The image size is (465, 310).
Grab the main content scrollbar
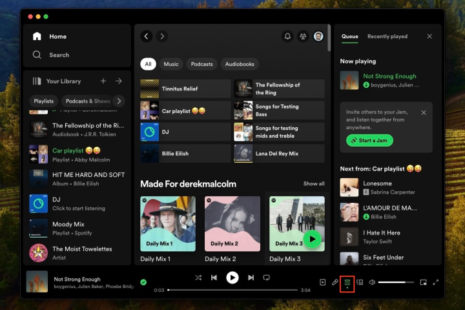[x=329, y=38]
